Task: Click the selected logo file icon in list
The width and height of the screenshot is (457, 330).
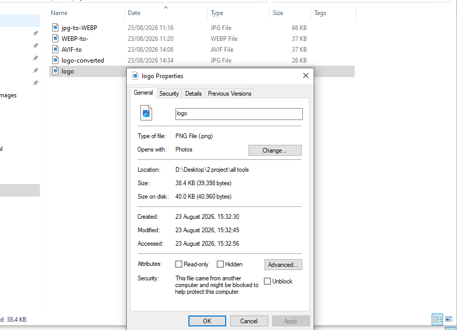Action: (55, 71)
